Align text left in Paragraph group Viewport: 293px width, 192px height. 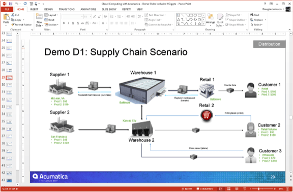(112, 23)
